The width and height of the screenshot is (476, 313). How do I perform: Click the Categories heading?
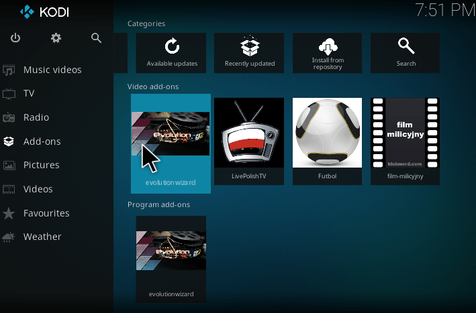click(x=146, y=23)
